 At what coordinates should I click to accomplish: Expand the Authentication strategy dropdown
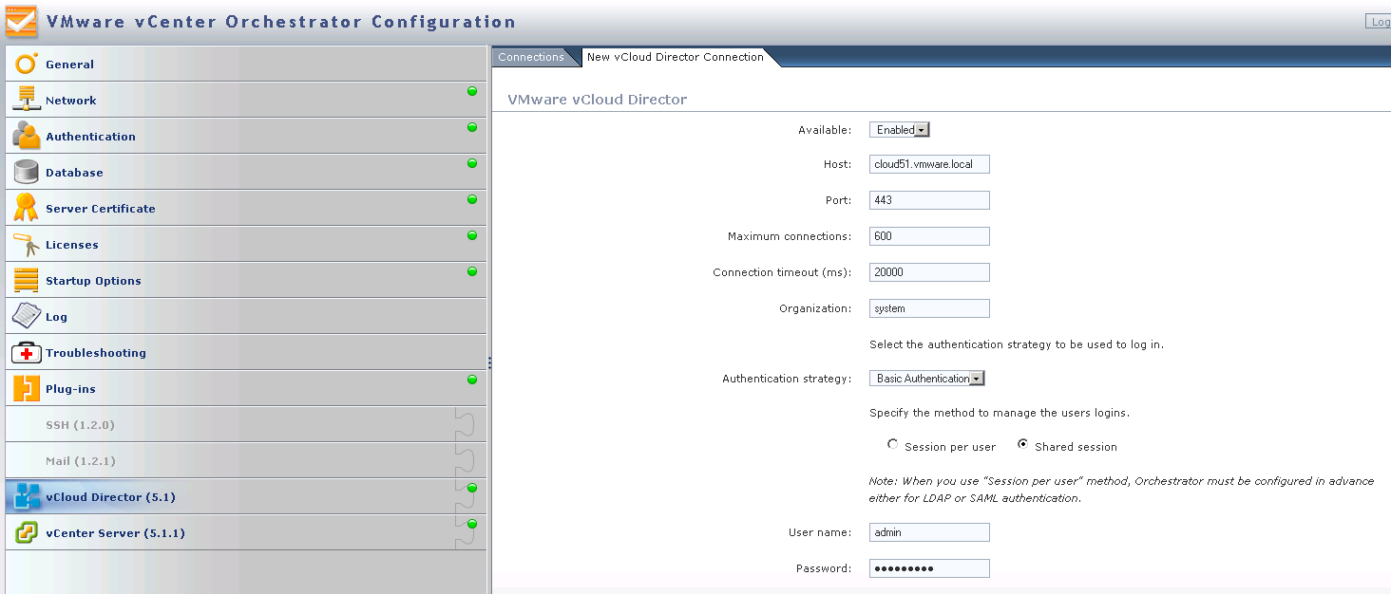point(927,379)
